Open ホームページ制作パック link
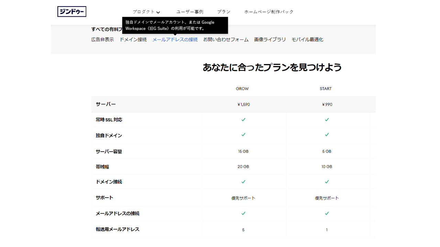Image resolution: width=440 pixels, height=247 pixels. pyautogui.click(x=269, y=12)
